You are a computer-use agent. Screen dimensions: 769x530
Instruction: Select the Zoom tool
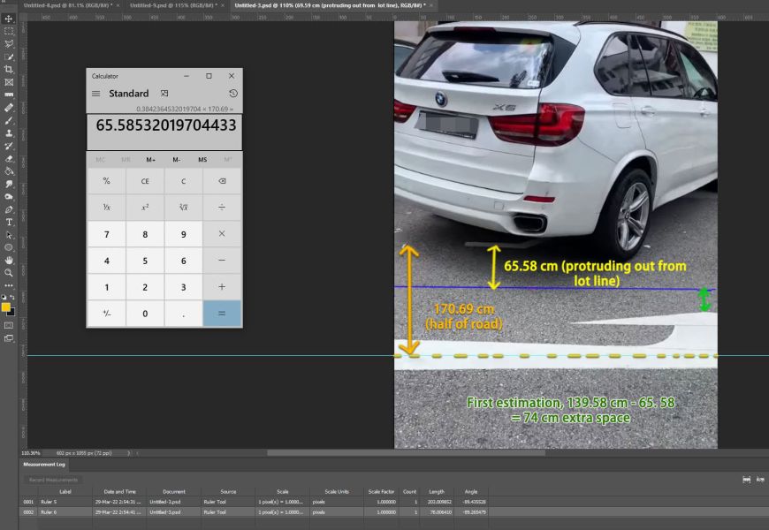click(9, 273)
